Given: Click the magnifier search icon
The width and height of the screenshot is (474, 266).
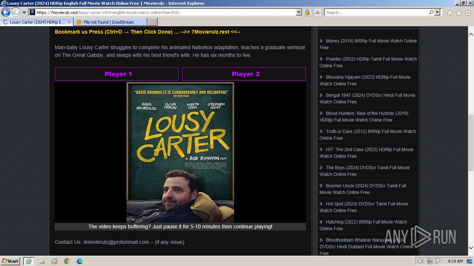Looking at the screenshot, I should [x=431, y=12].
